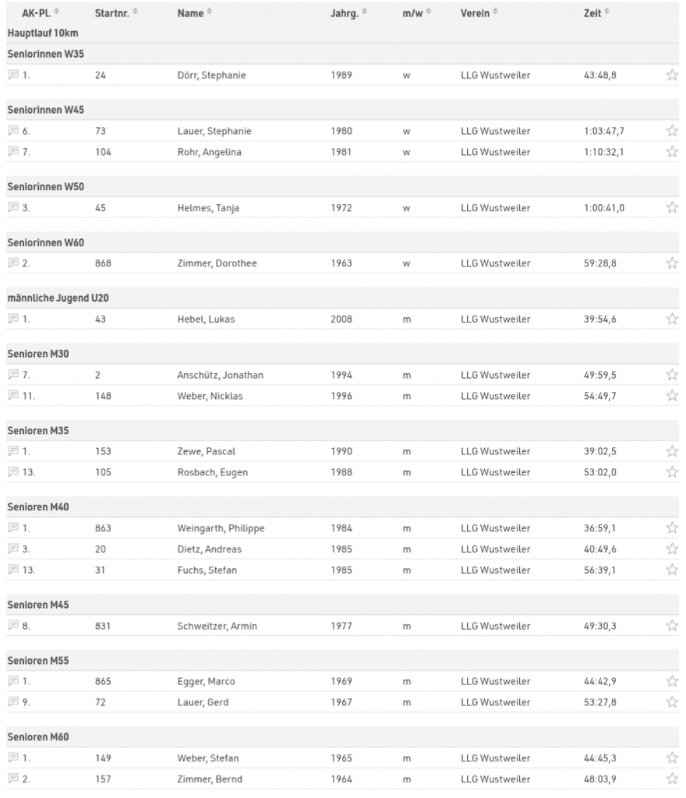
Task: Click comment icon in Zimmer, Dorothee row
Action: (13, 263)
